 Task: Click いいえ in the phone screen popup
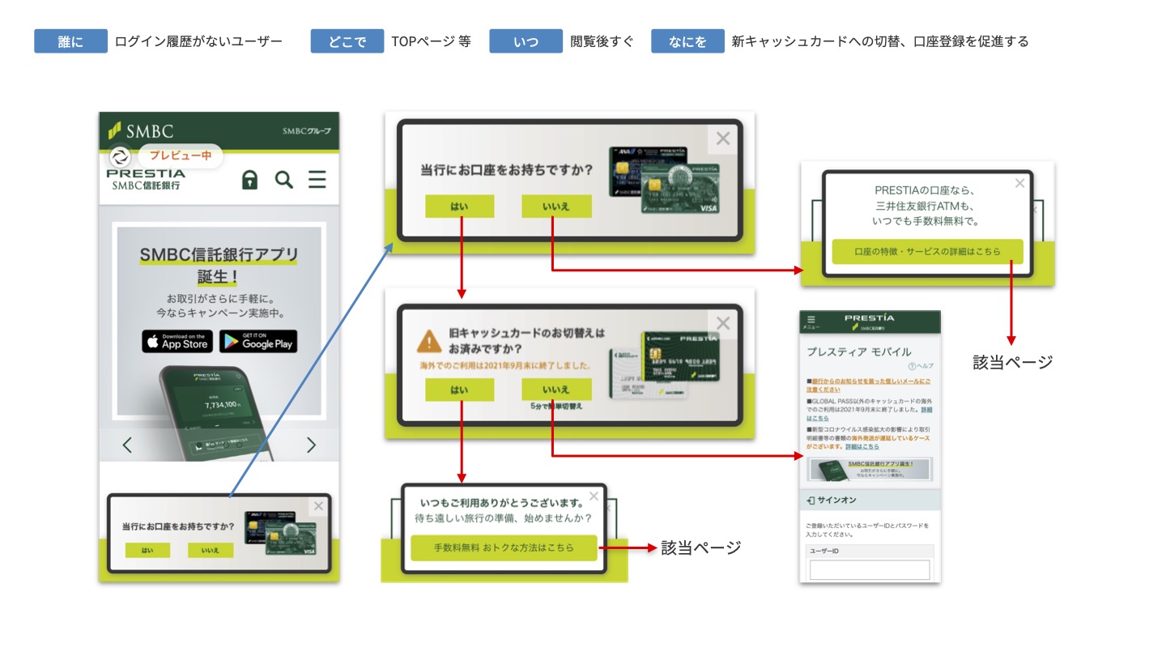[211, 550]
